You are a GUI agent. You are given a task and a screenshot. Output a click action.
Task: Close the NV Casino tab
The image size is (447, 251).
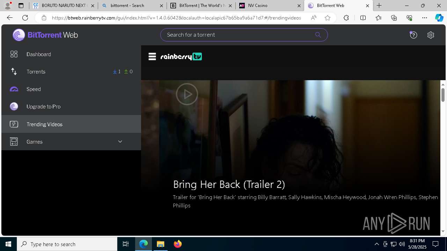coord(299,6)
